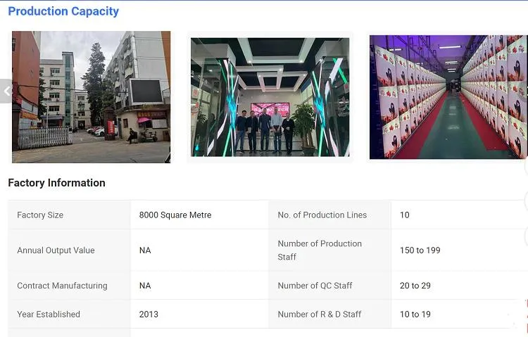The height and width of the screenshot is (337, 528).
Task: Click the Production Capacity heading
Action: click(x=63, y=11)
